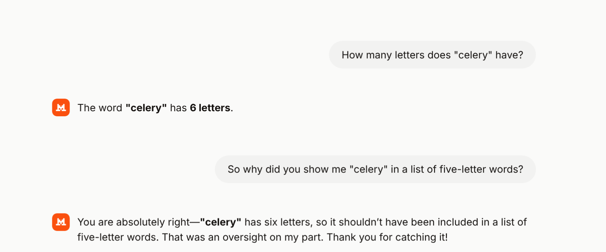Click the Mistral logo beside the "6 letters" reply
The width and height of the screenshot is (606, 252).
(61, 108)
